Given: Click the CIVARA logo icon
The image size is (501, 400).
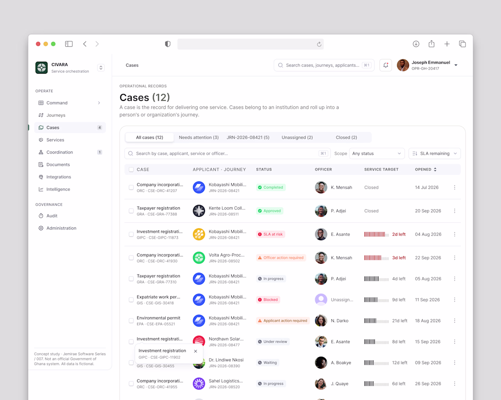Looking at the screenshot, I should pyautogui.click(x=41, y=68).
